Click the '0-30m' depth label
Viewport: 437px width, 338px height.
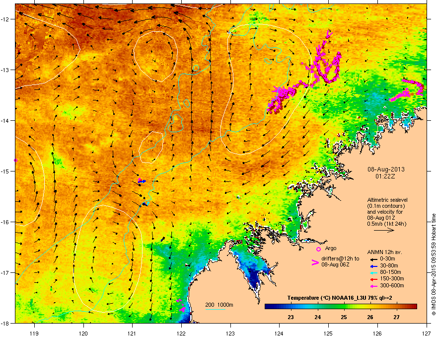click(387, 259)
